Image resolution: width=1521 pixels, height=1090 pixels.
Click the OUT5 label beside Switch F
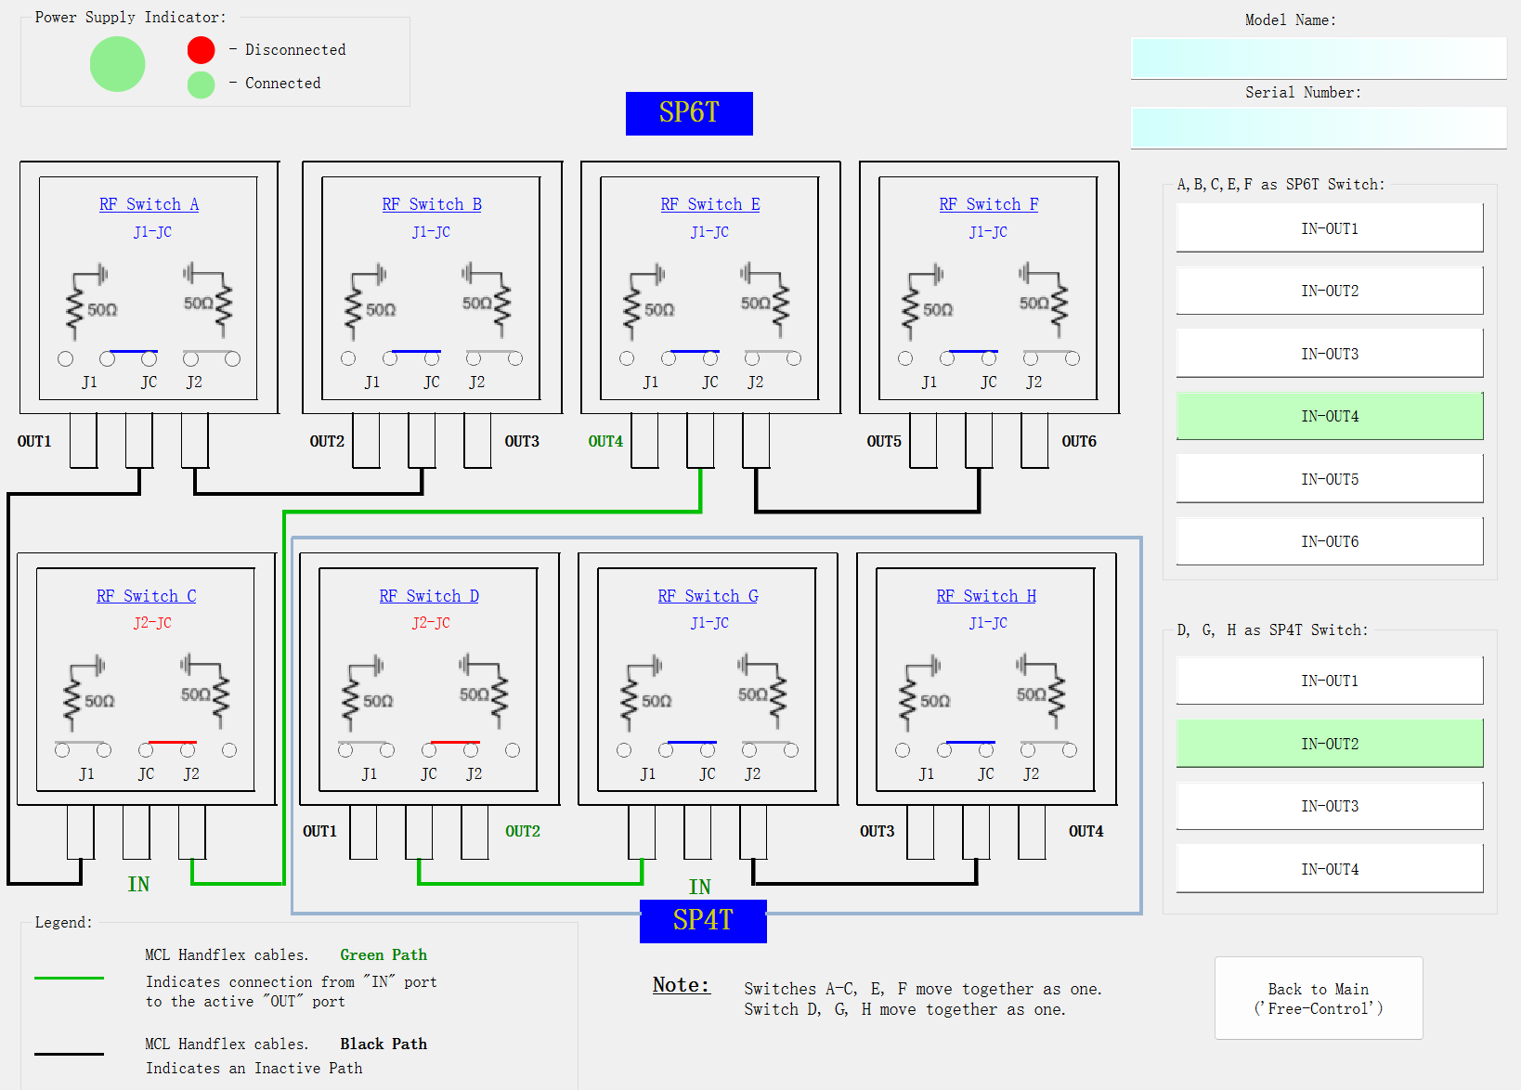pos(884,442)
